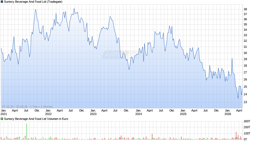Click price axis label 27
Image resolution: width=254 pixels, height=142 pixels.
pos(245,72)
